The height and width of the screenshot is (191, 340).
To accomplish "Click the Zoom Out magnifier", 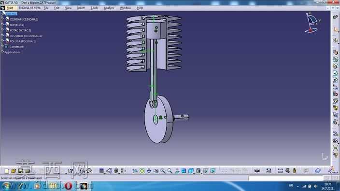I will (170, 171).
